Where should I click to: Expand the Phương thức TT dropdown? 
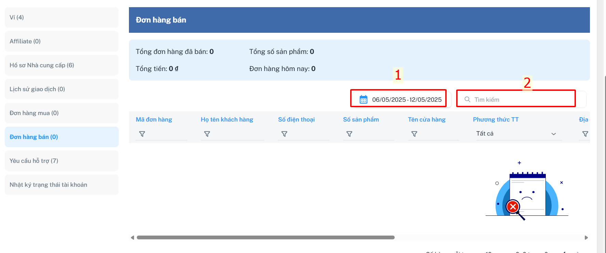tap(519, 133)
